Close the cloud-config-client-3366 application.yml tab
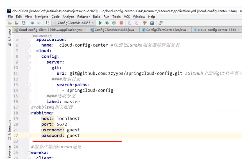242x159 pixels. 85,30
